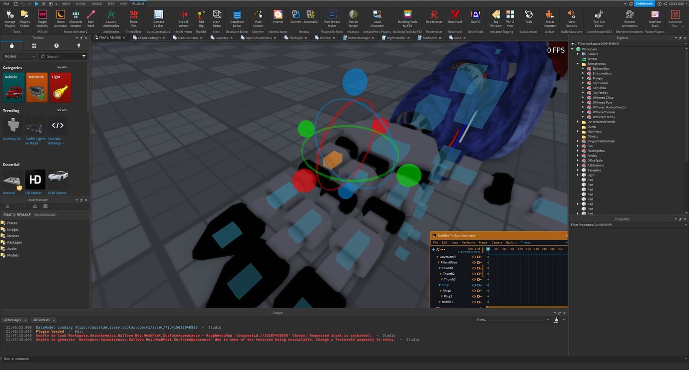This screenshot has width=689, height=370.
Task: Expand Bingus Particle Pack in Explorer
Action: pos(578,141)
